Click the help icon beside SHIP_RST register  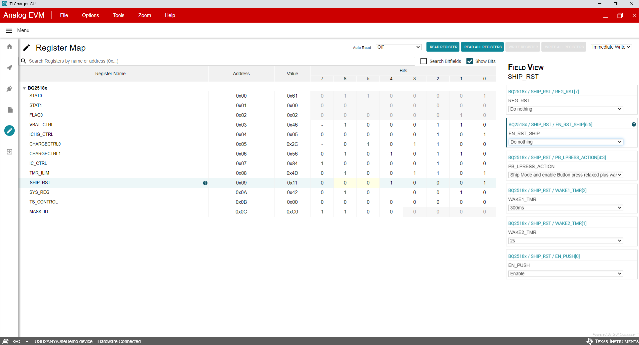coord(205,183)
